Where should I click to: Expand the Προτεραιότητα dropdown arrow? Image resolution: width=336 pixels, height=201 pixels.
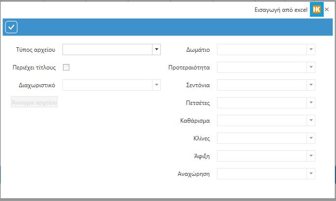coord(311,67)
